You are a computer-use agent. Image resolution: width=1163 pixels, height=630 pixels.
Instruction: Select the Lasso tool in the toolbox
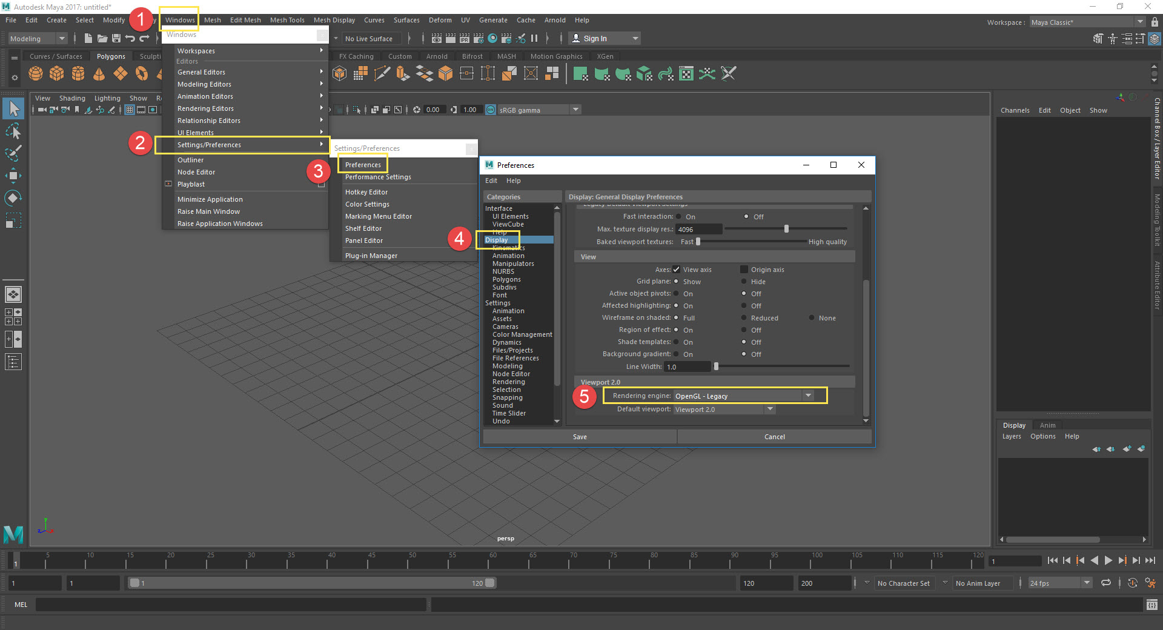coord(13,131)
